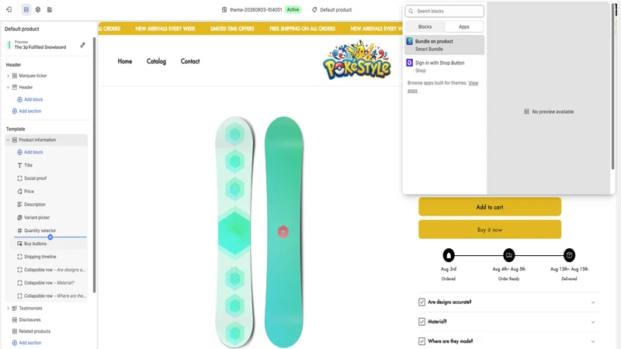The image size is (621, 349).
Task: Click the block insertion handle above Buy buttons
Action: [50, 237]
